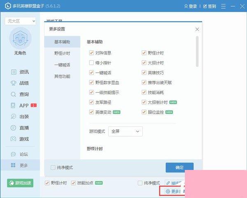Open the APP phone icon
Screen dimensions: 247x198
pyautogui.click(x=13, y=105)
